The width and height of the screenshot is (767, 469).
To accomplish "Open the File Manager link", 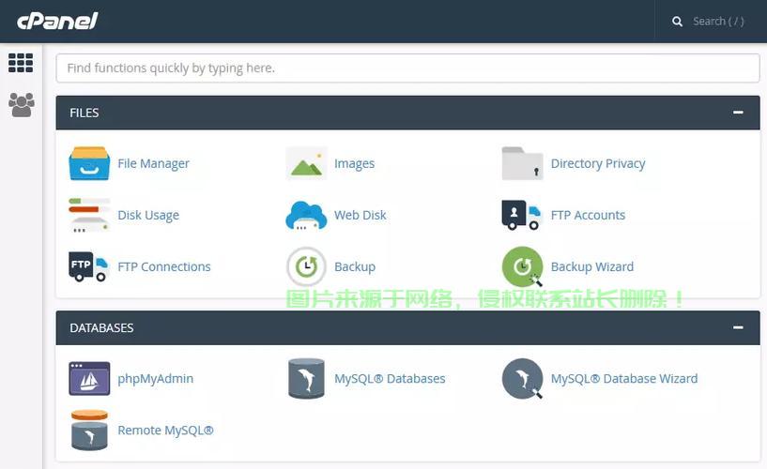I will [153, 163].
